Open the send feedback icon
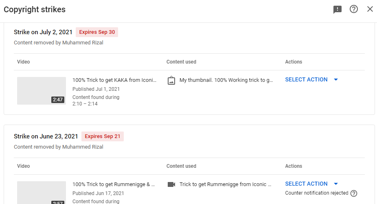The image size is (377, 204). [x=338, y=9]
